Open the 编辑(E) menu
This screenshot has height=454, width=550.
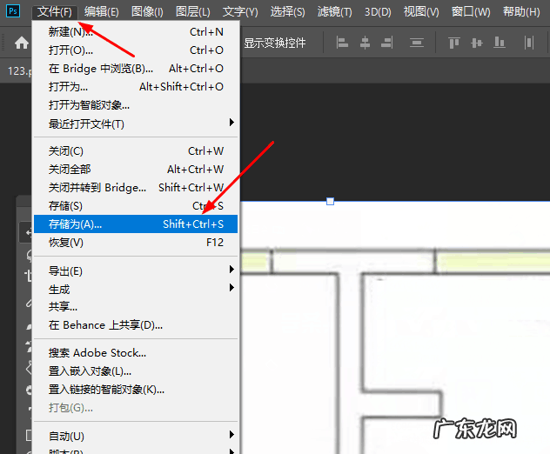pos(101,12)
